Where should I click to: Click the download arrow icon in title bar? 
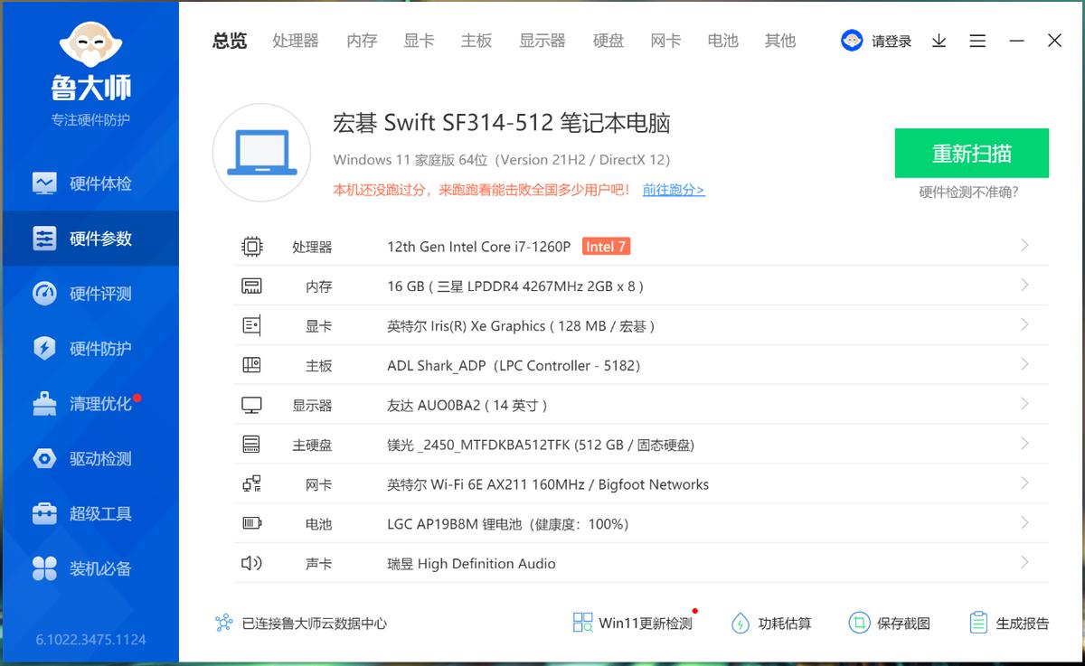click(939, 41)
